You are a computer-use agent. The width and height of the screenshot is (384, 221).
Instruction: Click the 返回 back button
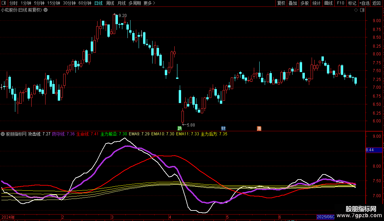coord(377,3)
